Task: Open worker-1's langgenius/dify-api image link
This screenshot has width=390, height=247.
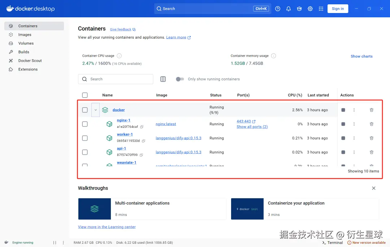Action: point(179,138)
